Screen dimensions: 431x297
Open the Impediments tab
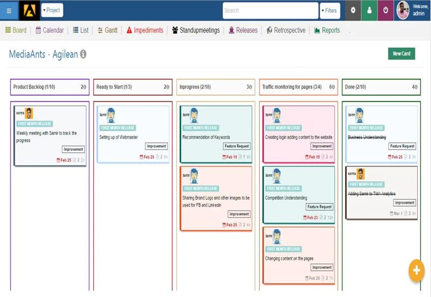(x=145, y=30)
